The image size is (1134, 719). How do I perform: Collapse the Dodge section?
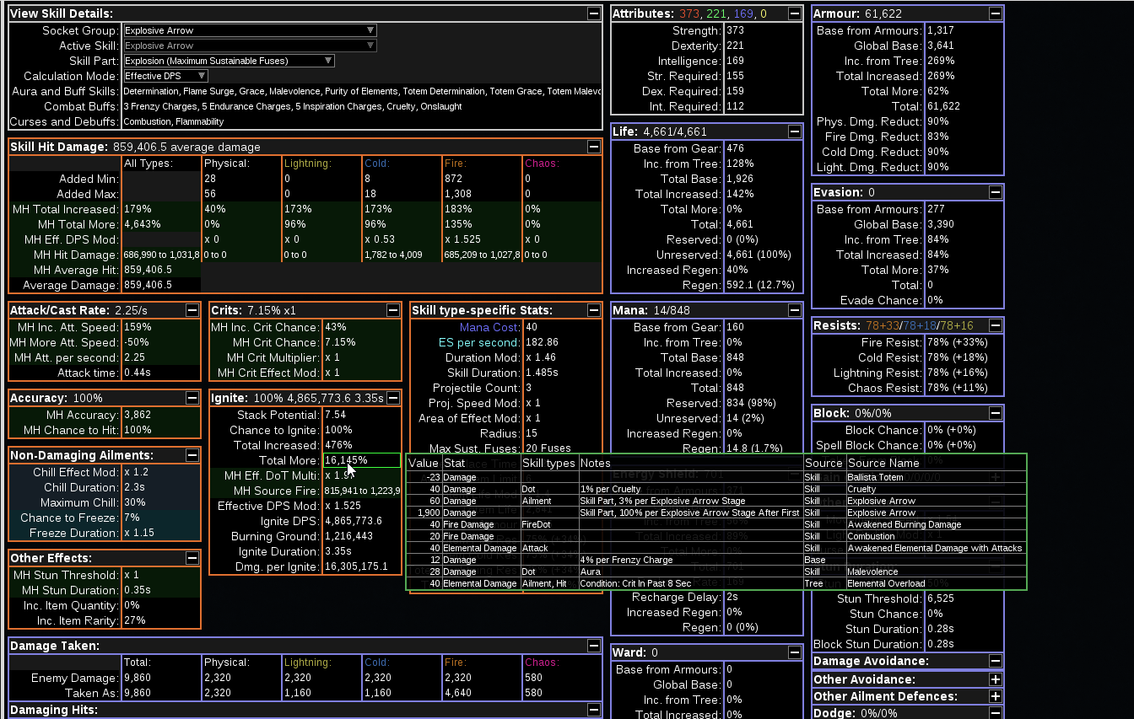[x=996, y=713]
